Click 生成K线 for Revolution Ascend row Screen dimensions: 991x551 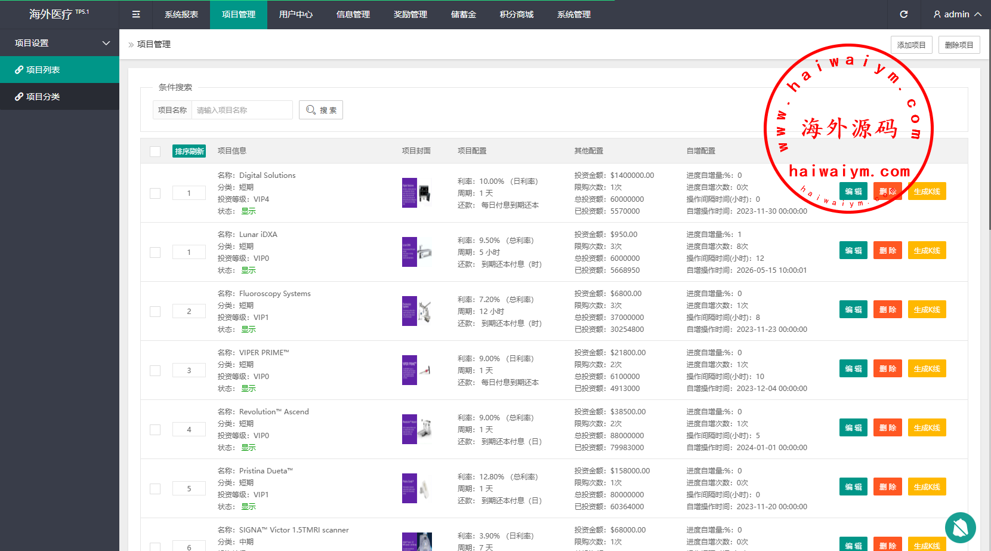click(x=927, y=428)
